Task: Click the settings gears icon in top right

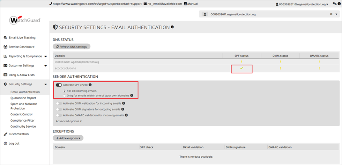Action: point(334,3)
